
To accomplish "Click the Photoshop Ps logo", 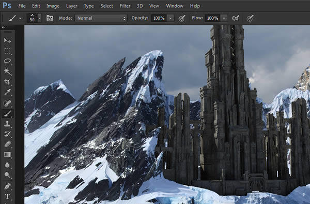I will click(x=7, y=6).
